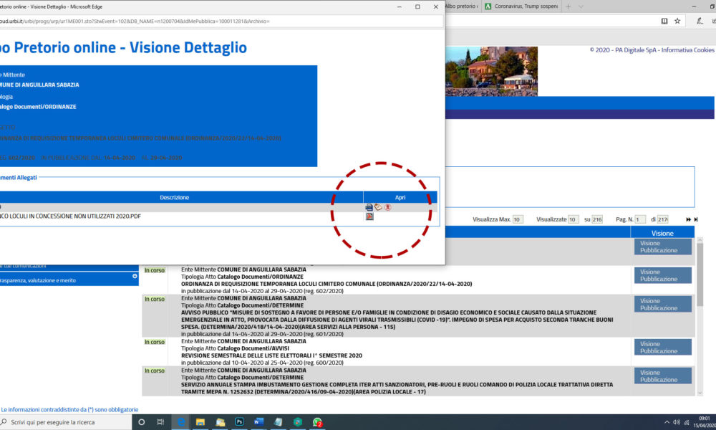The height and width of the screenshot is (430, 716).
Task: Open the printer icon in Apri column
Action: click(x=369, y=207)
